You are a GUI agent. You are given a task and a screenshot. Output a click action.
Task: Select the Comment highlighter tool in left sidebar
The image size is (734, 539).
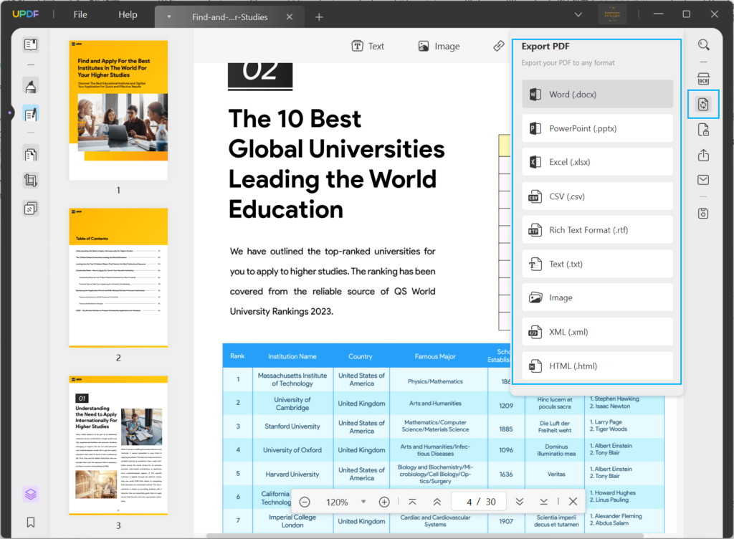tap(31, 87)
